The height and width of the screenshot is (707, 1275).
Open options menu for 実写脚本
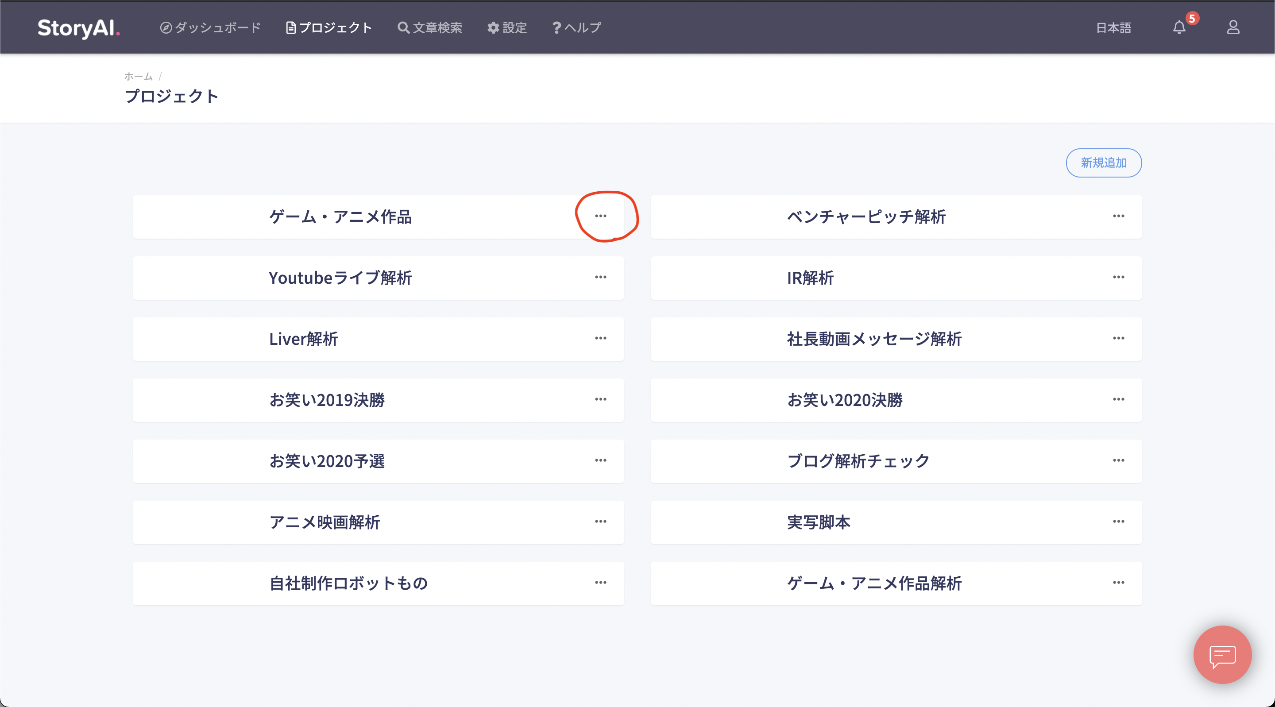[x=1119, y=522]
